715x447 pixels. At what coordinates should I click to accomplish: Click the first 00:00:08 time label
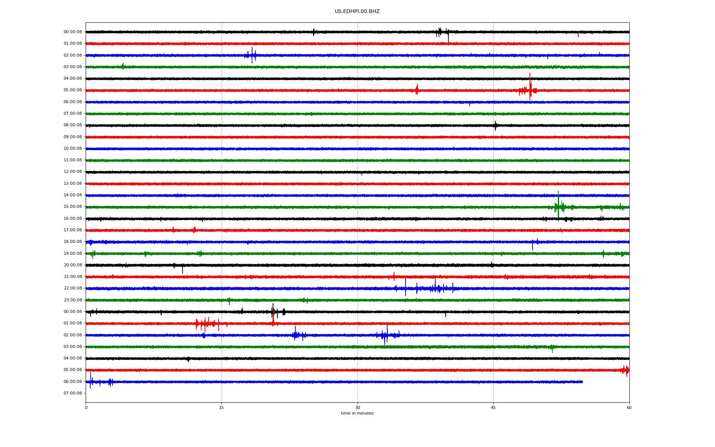73,32
